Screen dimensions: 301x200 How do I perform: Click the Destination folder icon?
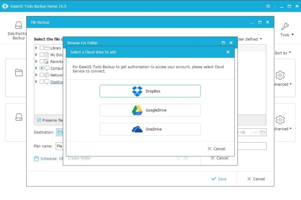coord(60,132)
